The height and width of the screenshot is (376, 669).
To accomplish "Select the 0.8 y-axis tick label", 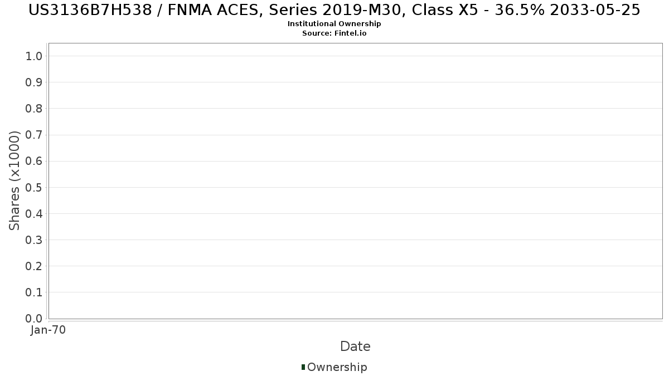I will click(34, 109).
